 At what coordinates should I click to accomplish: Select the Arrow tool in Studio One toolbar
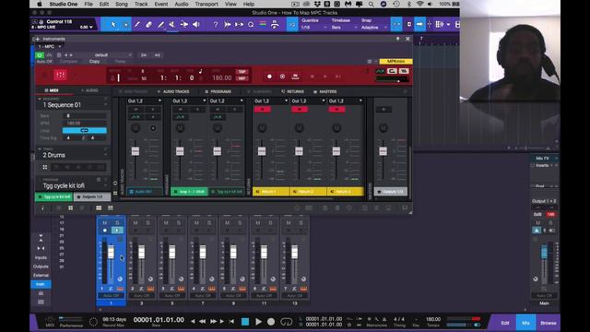(113, 25)
